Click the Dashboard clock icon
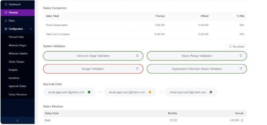267x125 pixels. [6, 4]
